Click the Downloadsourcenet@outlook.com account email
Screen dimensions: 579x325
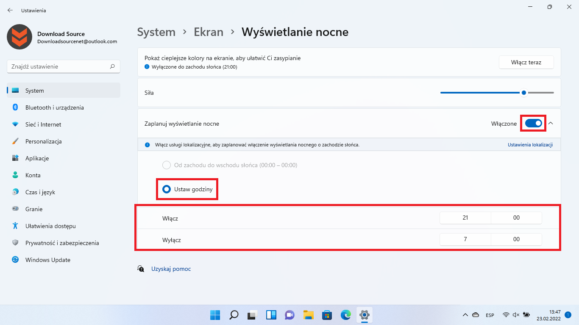(x=77, y=41)
